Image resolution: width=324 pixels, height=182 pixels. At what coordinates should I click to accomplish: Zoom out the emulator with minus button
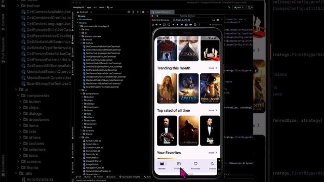tap(219, 165)
